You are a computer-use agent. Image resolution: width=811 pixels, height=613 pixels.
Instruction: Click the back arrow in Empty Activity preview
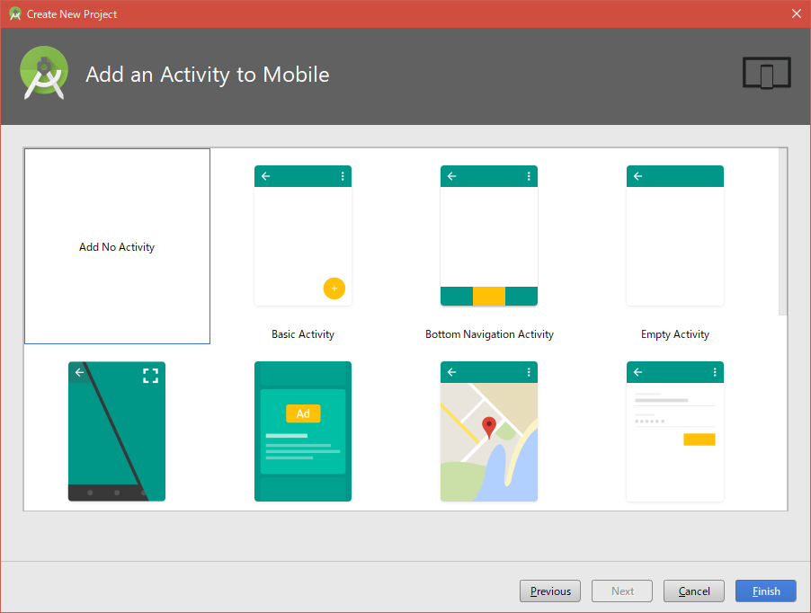pos(637,176)
